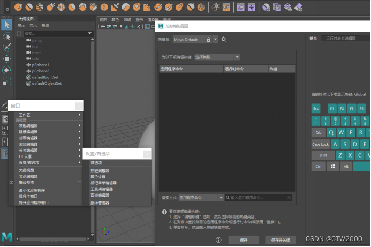Pick the Paint selection tool

pos(6,47)
